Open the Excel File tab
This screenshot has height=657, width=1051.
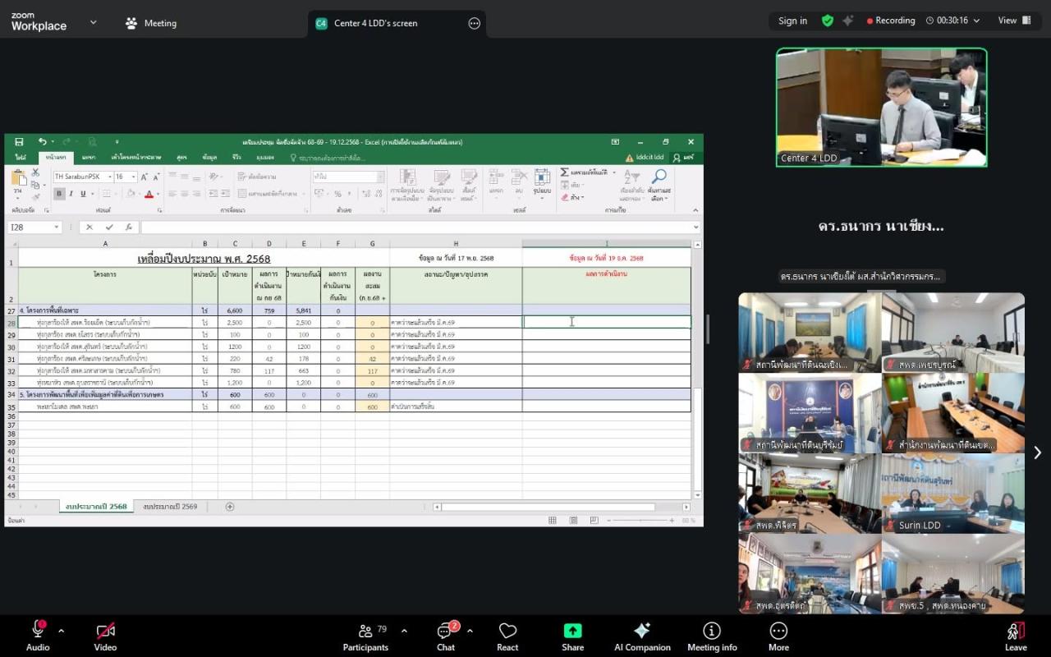point(20,157)
